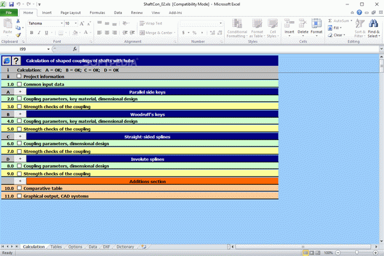Screen dimensions: 384x256
Task: Click the Internet Explorer icon in worksheet header
Action: [6, 60]
